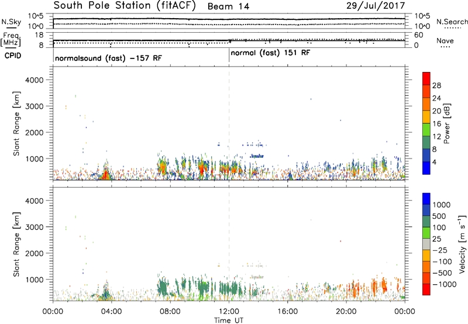468x324 pixels.
Task: Click the Freq. [MHz] axis label
Action: (x=11, y=39)
